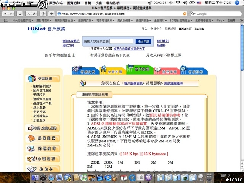Open Spotlight search in the menu bar
Screen dimensions: 244x183
pos(237,3)
